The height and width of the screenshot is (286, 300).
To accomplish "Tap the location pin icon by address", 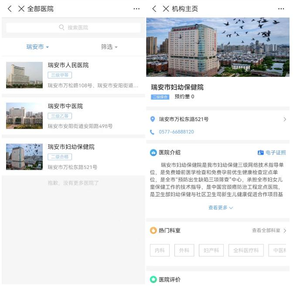I will pos(153,119).
